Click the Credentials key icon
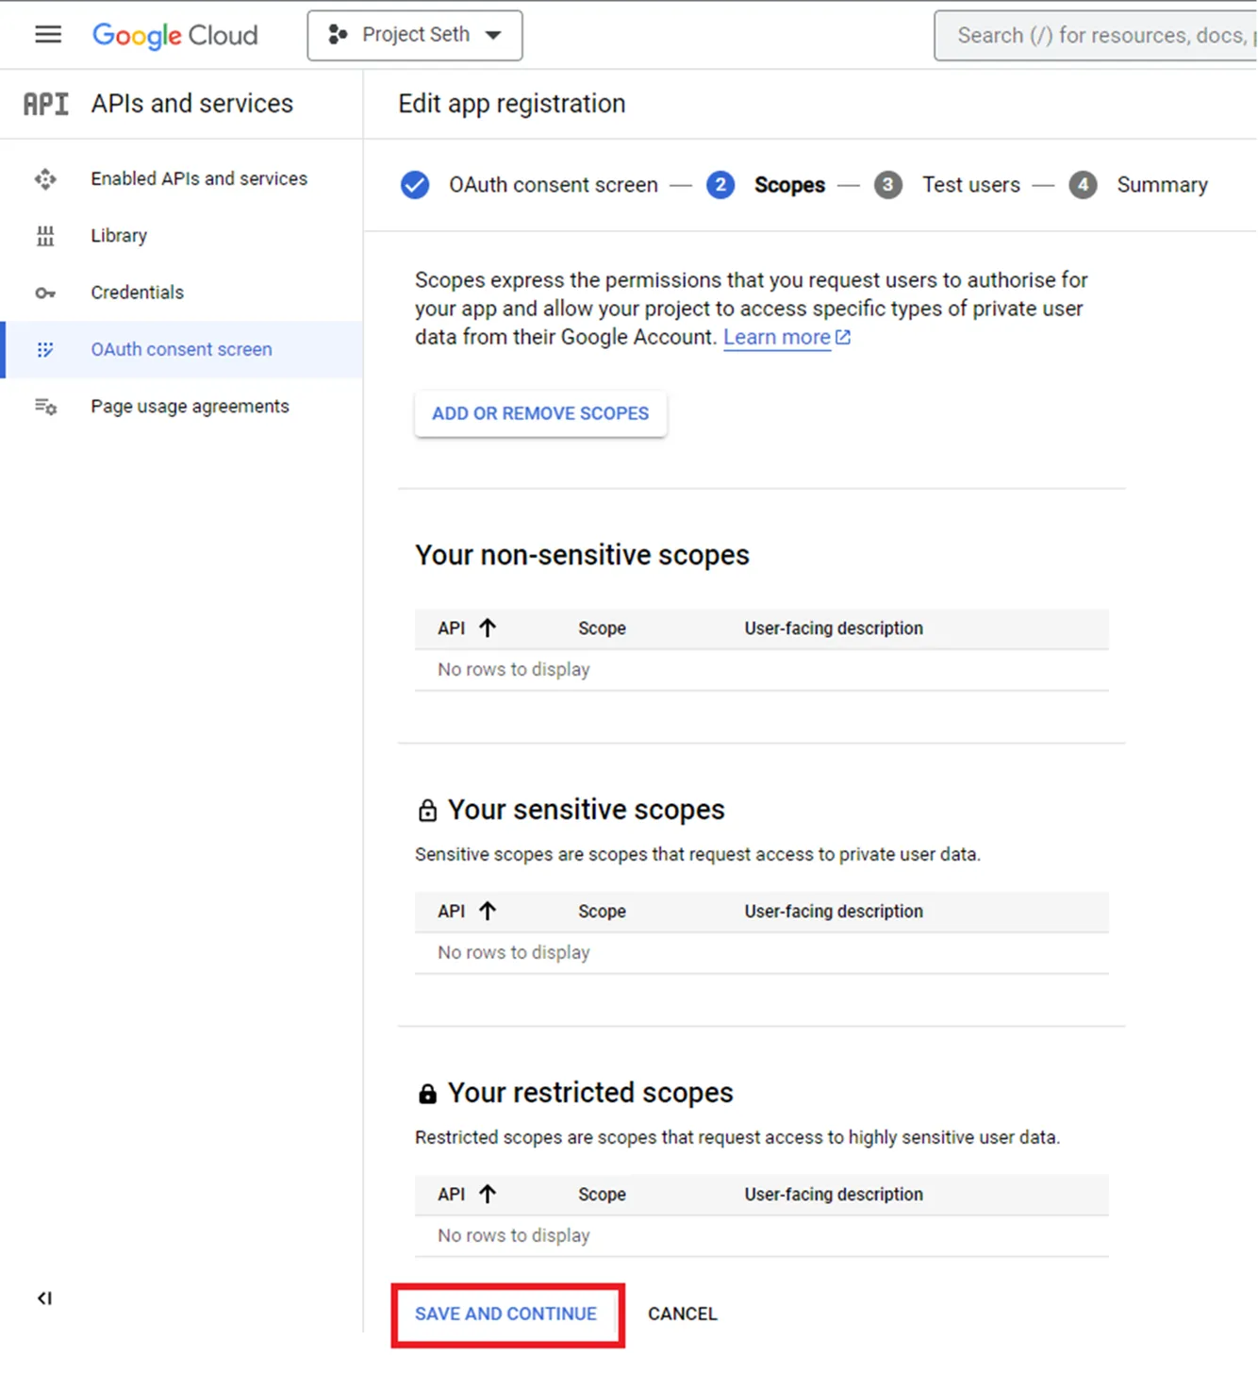1258x1374 pixels. click(45, 293)
